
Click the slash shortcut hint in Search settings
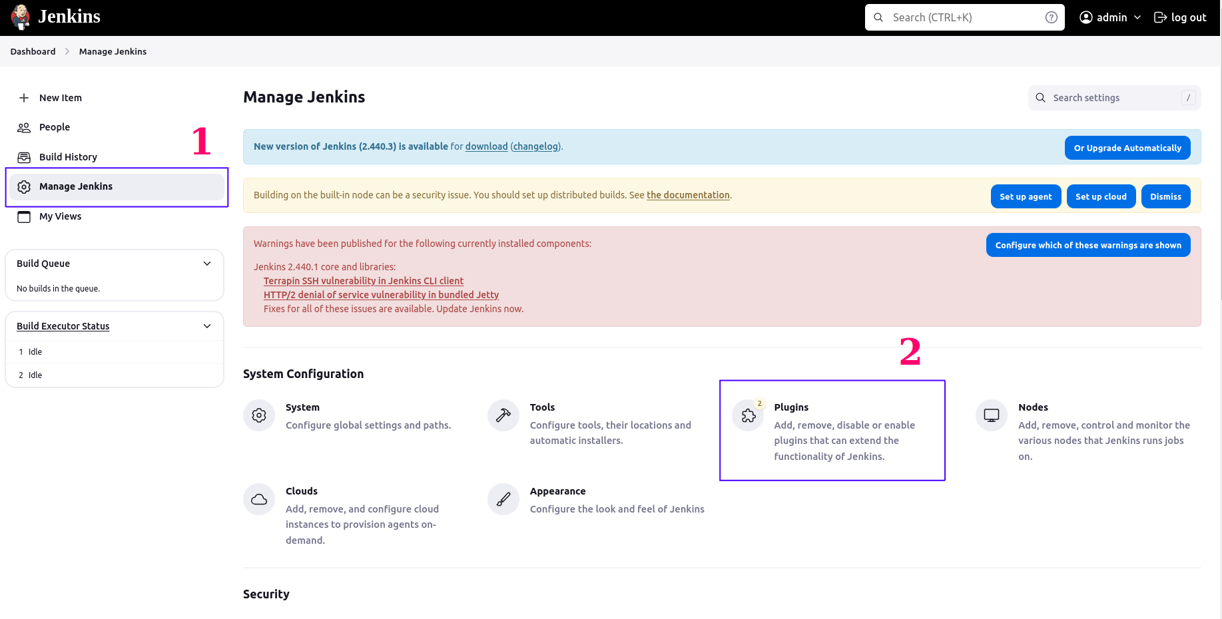1188,98
